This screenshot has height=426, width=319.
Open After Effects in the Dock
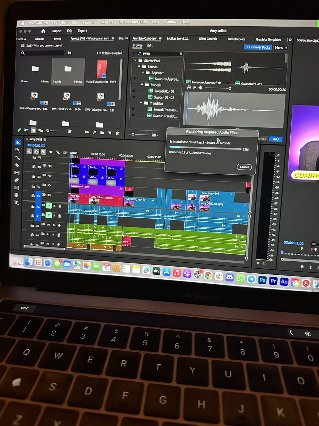point(284,281)
